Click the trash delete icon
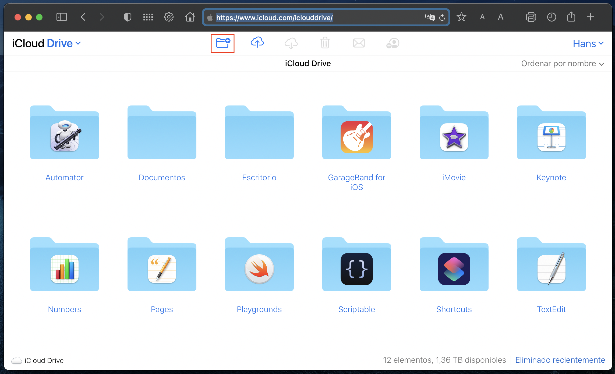The width and height of the screenshot is (615, 374). click(x=325, y=43)
